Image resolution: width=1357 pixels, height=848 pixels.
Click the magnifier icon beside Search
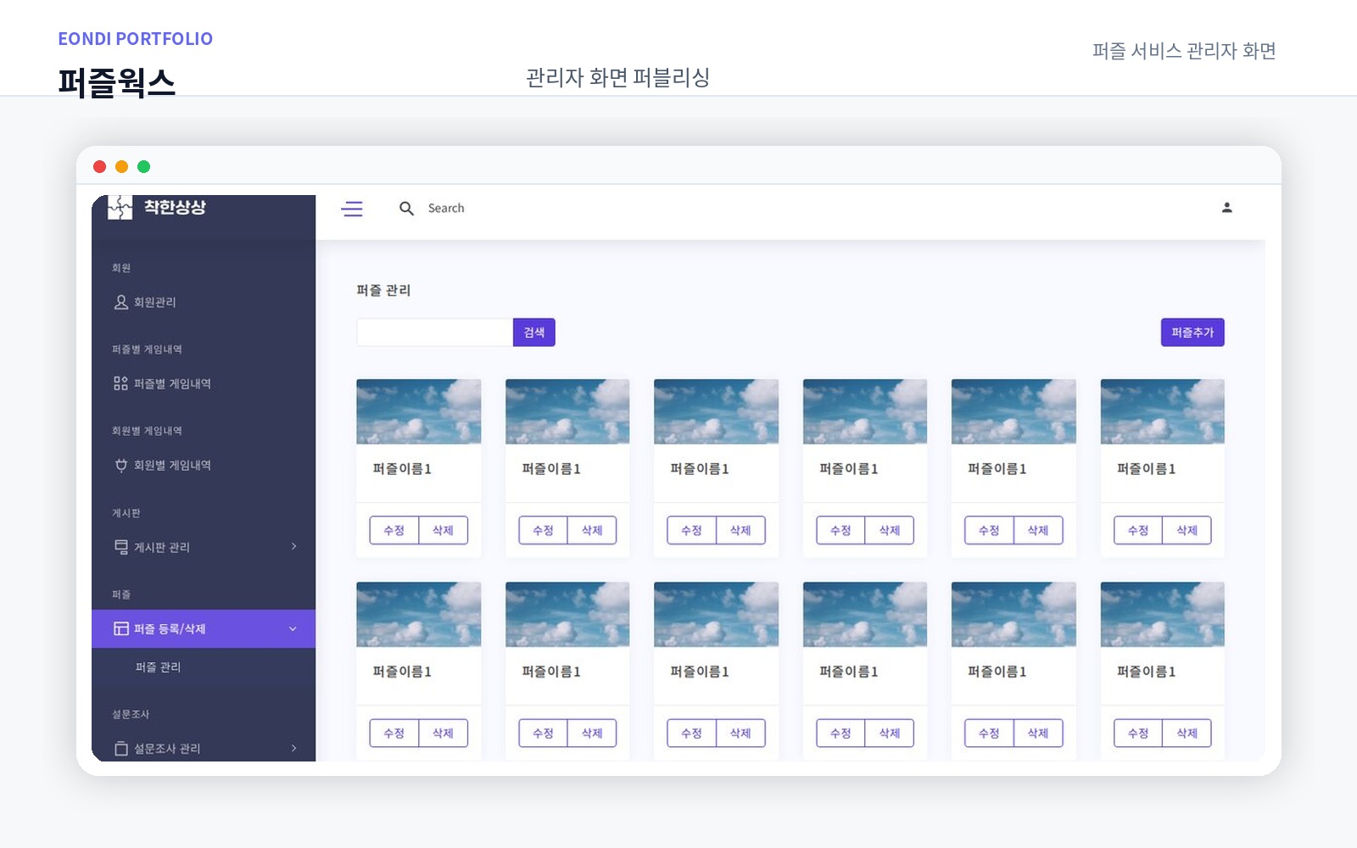406,209
